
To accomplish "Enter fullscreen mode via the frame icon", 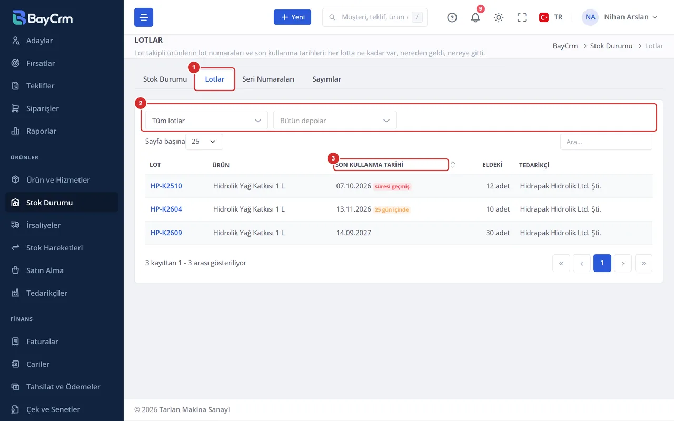I will pos(522,17).
